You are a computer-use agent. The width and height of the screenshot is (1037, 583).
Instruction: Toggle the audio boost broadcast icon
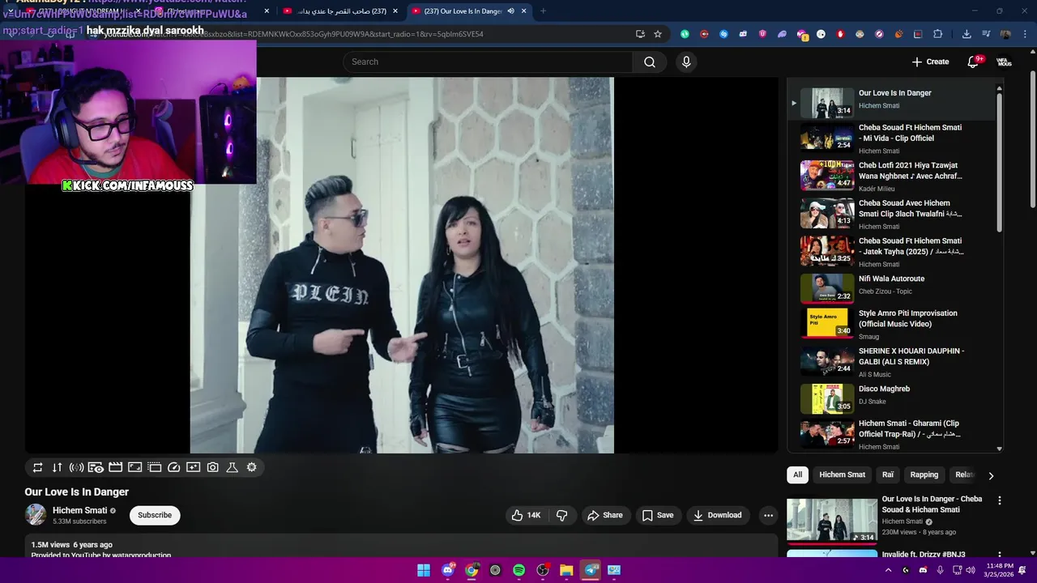(x=77, y=467)
